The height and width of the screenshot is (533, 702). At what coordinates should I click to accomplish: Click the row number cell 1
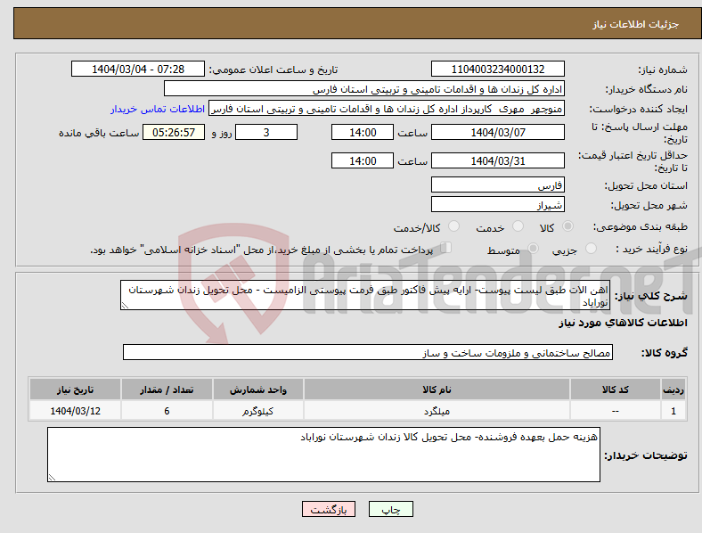[673, 411]
